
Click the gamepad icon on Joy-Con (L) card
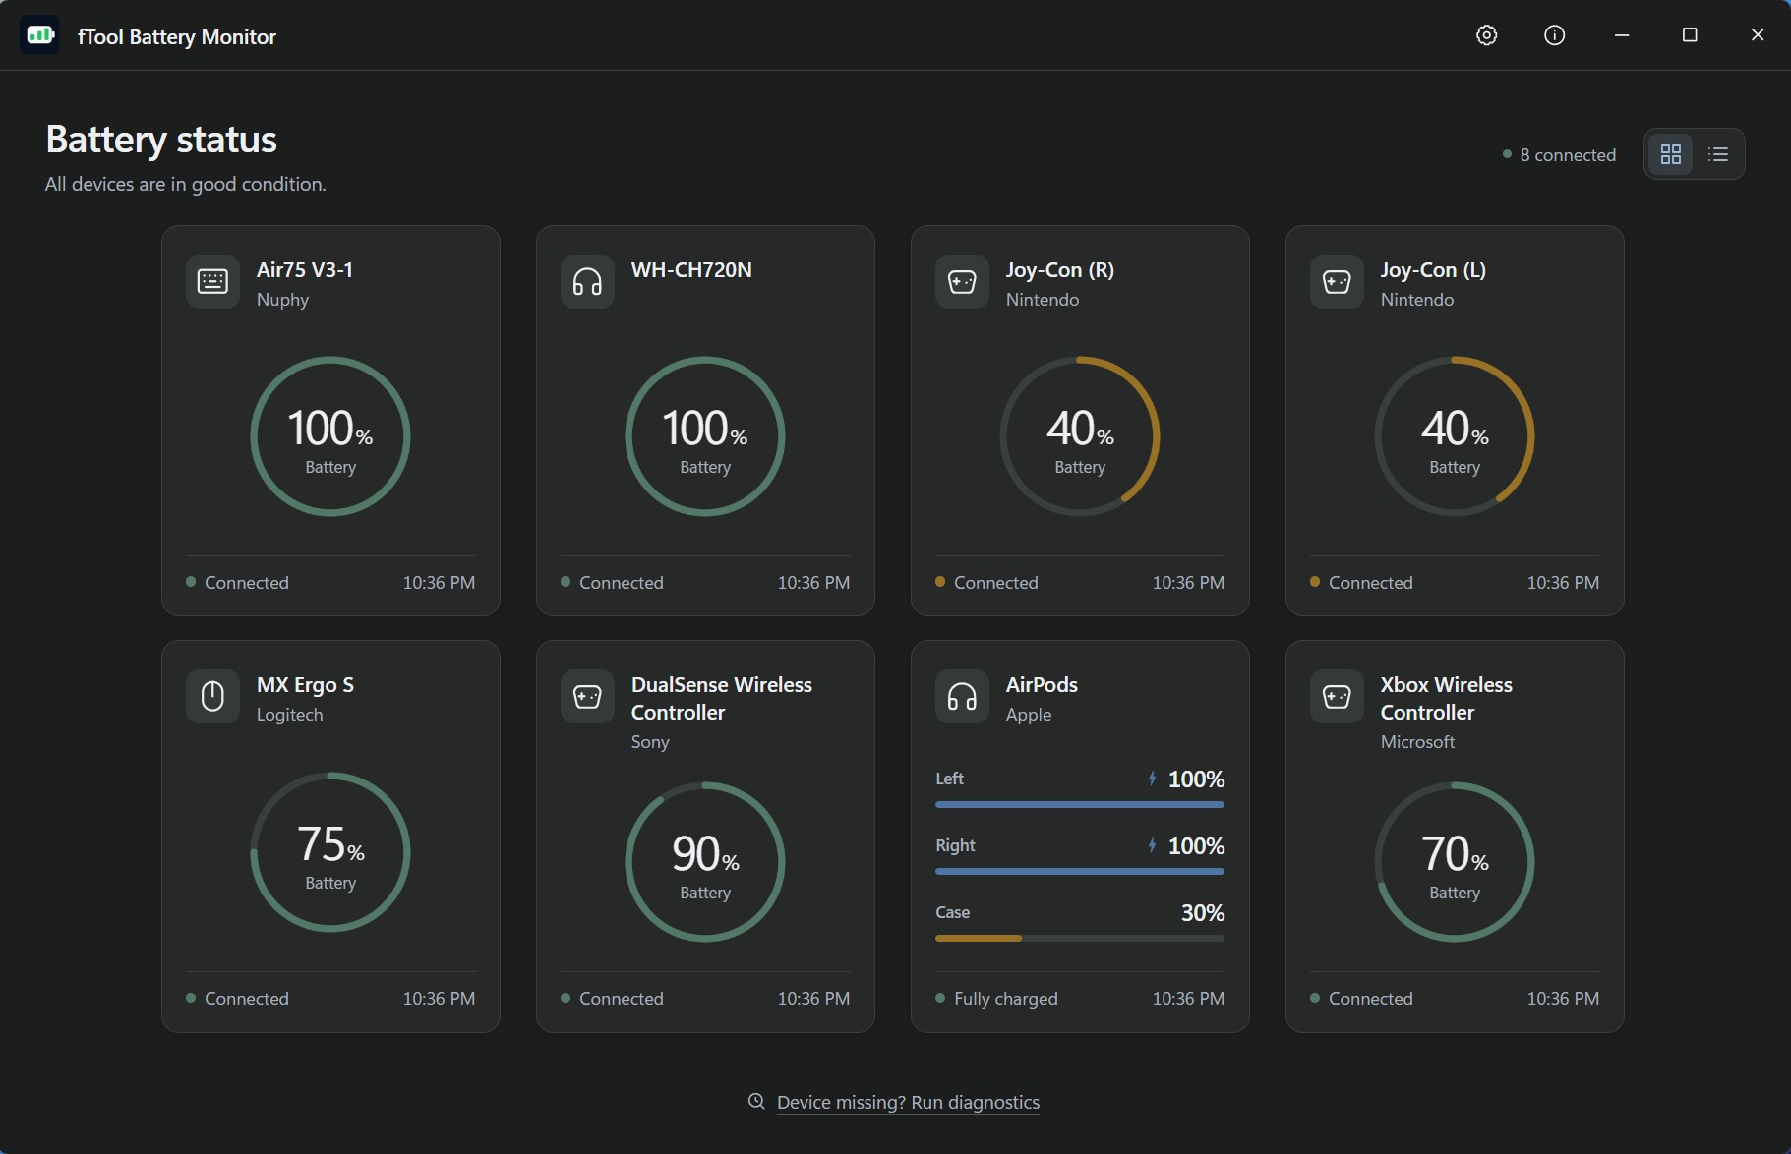(1337, 282)
